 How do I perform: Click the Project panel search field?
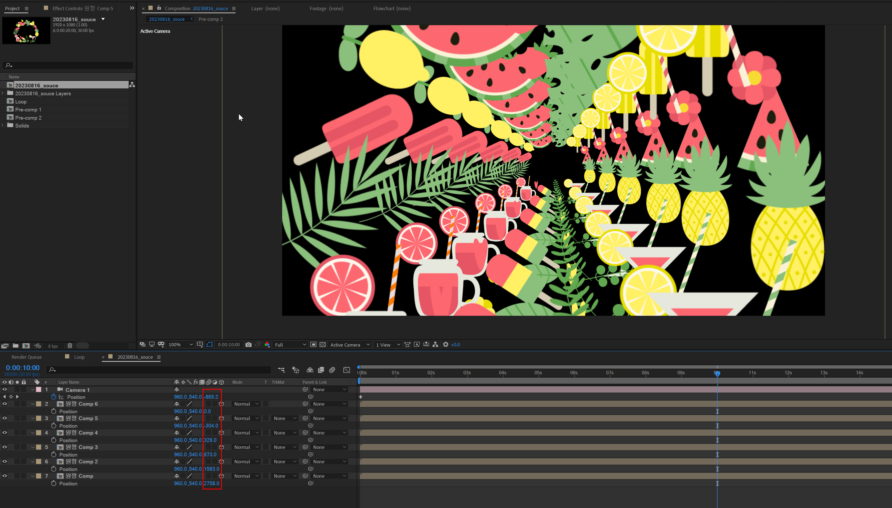(68, 65)
